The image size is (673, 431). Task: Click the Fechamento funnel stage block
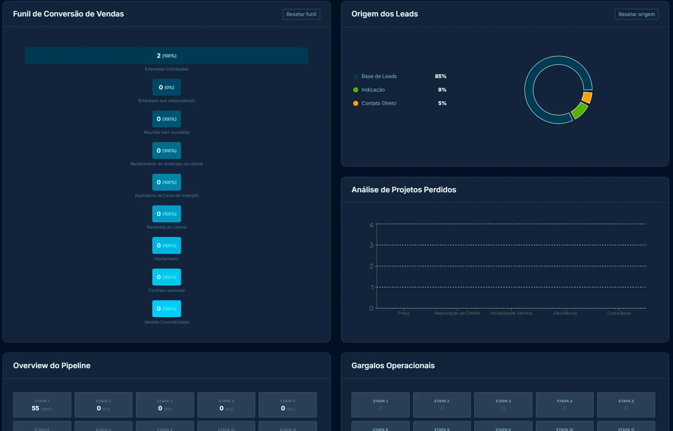pos(167,245)
